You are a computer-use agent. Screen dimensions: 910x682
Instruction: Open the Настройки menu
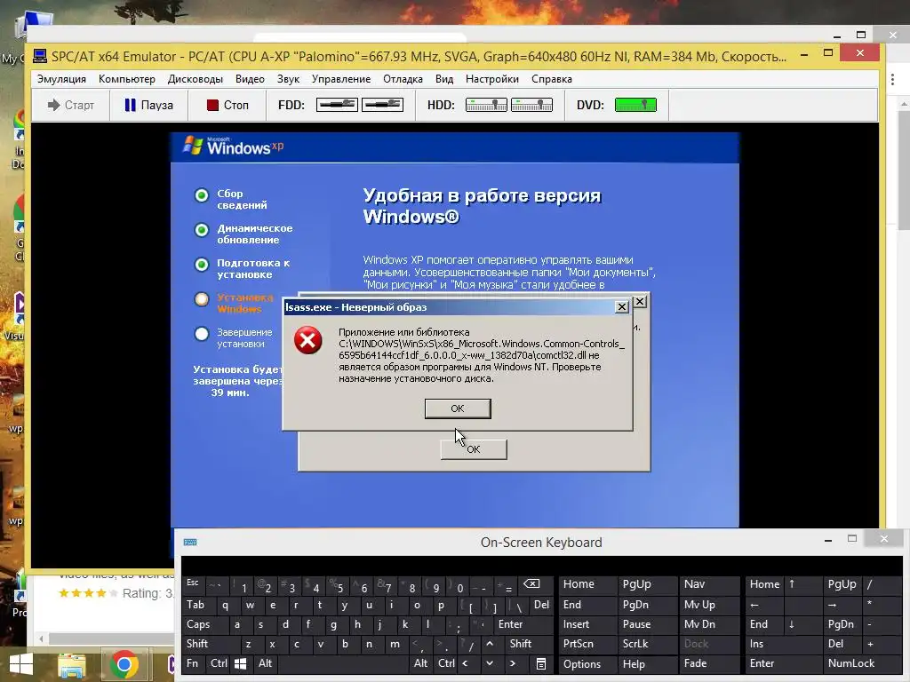(x=492, y=79)
